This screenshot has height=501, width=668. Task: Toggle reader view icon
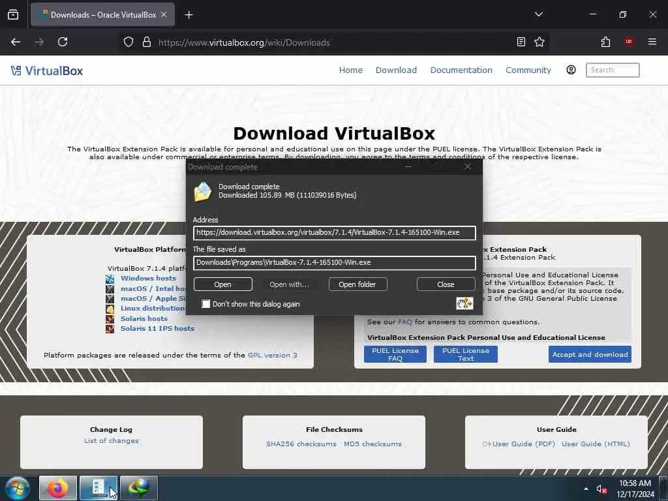521,42
